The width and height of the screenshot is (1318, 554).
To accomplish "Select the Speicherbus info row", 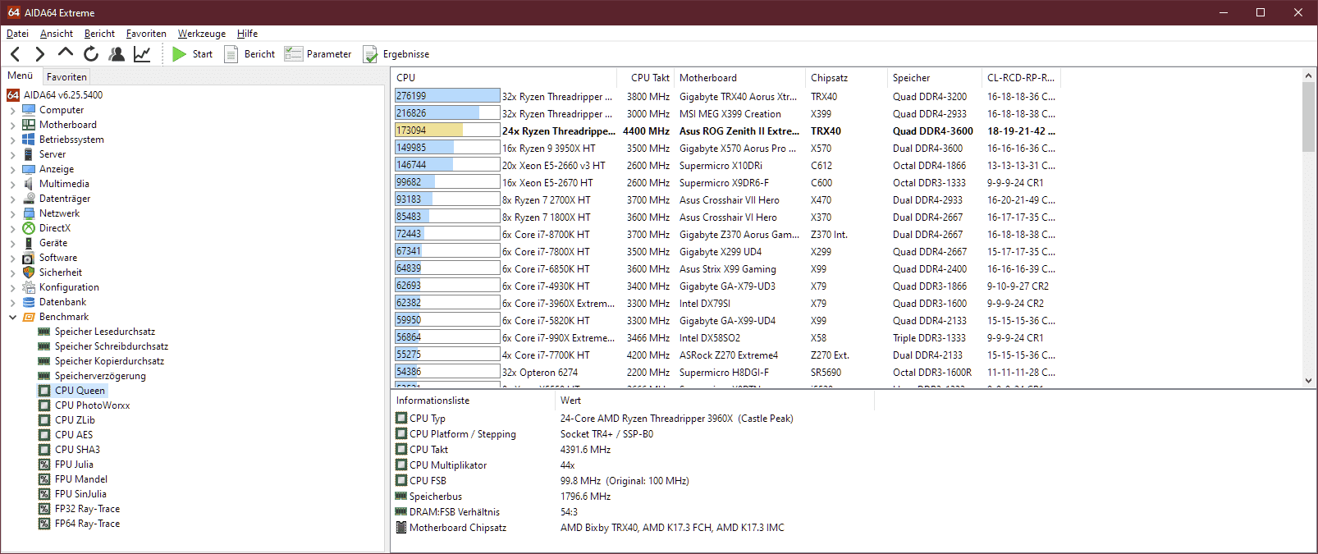I will tap(632, 497).
